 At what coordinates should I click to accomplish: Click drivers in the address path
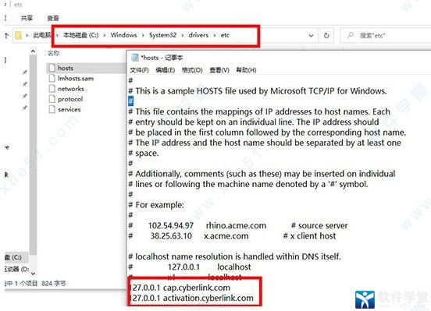coord(198,35)
